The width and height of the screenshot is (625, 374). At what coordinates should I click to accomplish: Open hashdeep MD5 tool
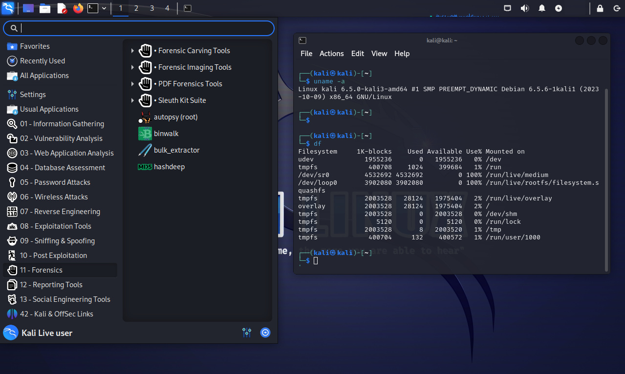pyautogui.click(x=169, y=167)
